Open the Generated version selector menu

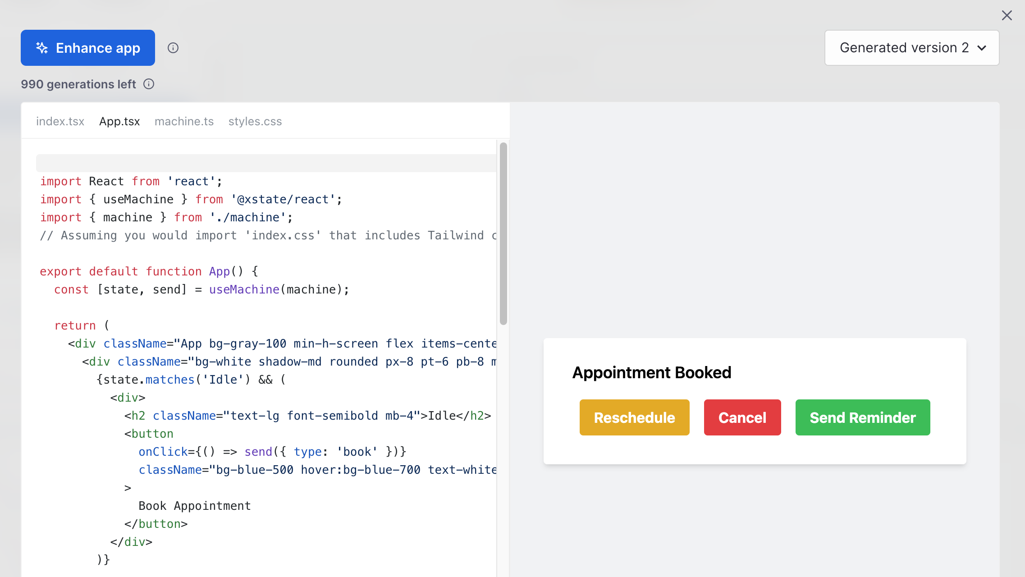[x=912, y=48]
